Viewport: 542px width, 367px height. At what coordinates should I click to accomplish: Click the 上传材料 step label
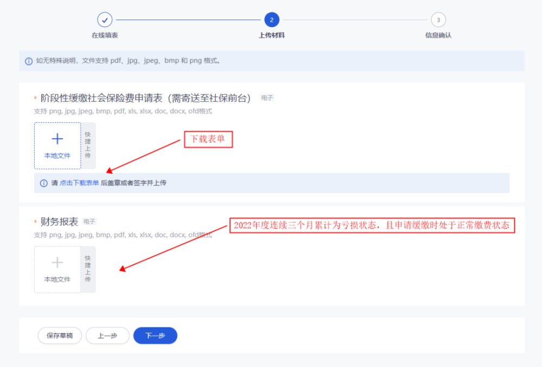[272, 35]
